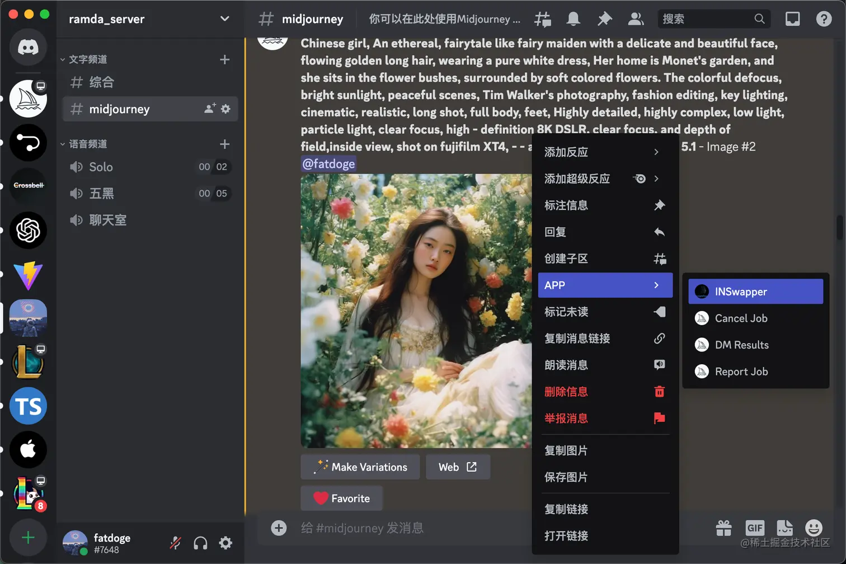Open the Crossbell server

click(28, 185)
